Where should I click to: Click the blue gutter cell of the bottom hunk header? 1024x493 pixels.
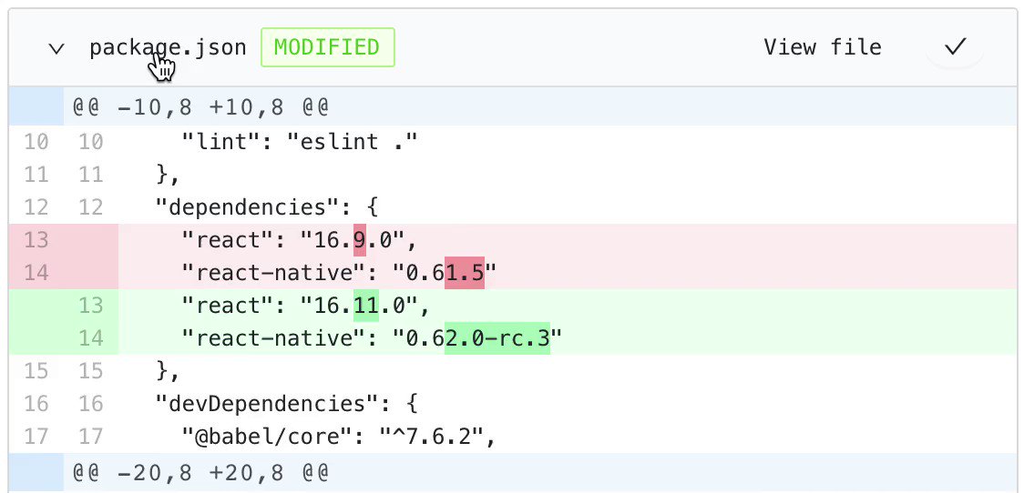click(x=36, y=472)
